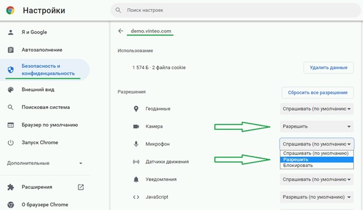Click the magnifier icon in settings search
The image size is (363, 210).
click(x=118, y=10)
